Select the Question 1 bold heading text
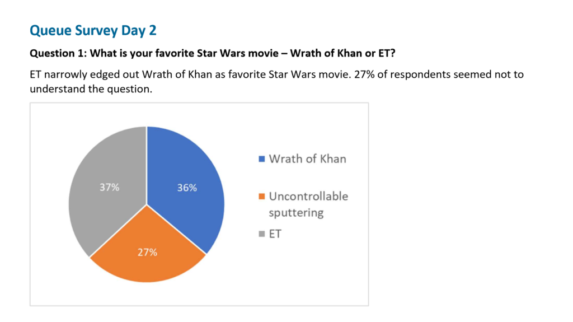 point(212,53)
